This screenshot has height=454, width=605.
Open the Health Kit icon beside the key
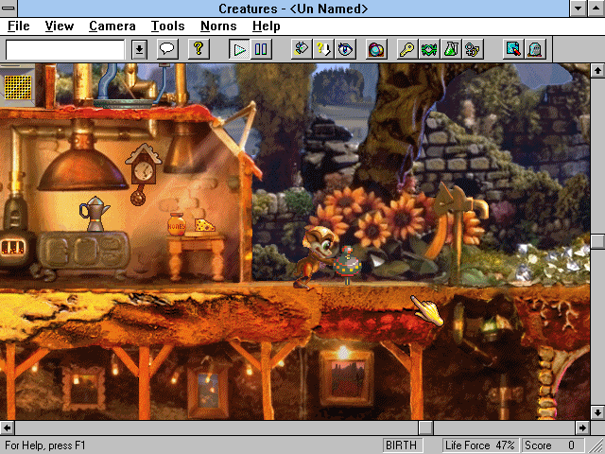tap(429, 49)
